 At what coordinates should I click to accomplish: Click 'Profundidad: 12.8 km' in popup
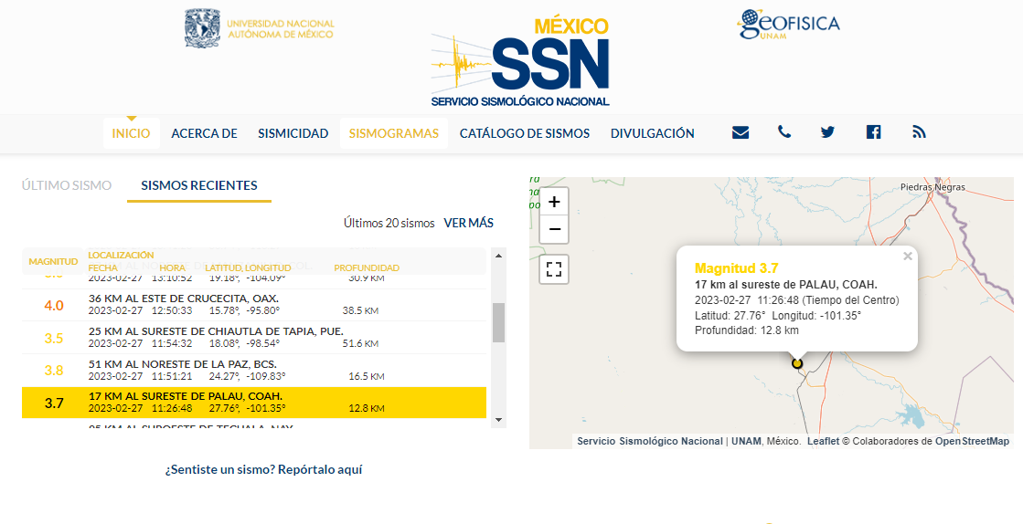746,330
